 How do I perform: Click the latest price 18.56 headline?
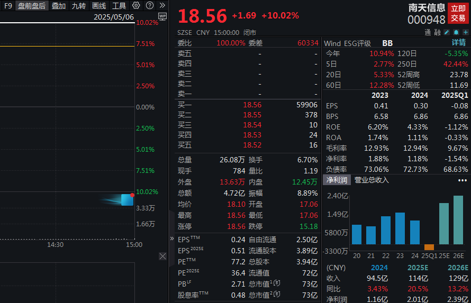click(x=203, y=16)
